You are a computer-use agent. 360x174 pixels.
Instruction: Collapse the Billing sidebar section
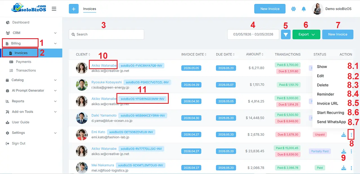click(x=31, y=43)
